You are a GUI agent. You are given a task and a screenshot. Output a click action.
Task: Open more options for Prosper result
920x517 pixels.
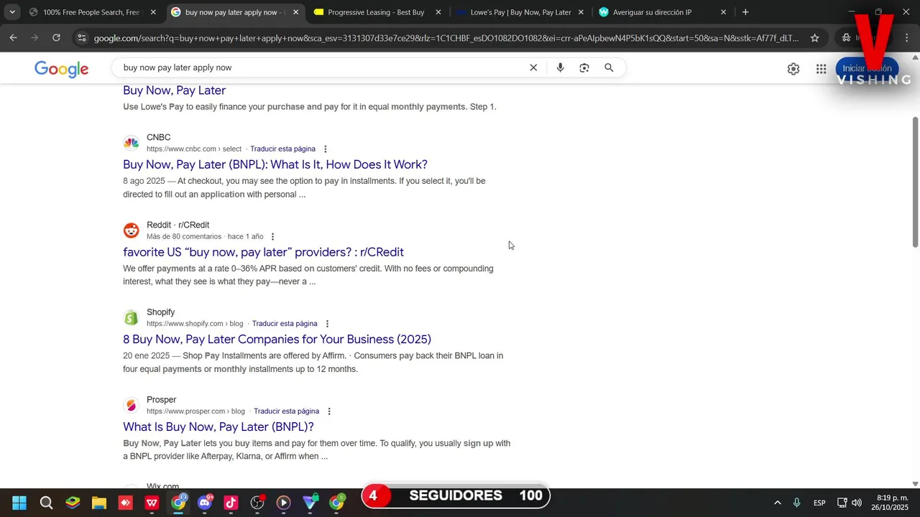coord(329,411)
